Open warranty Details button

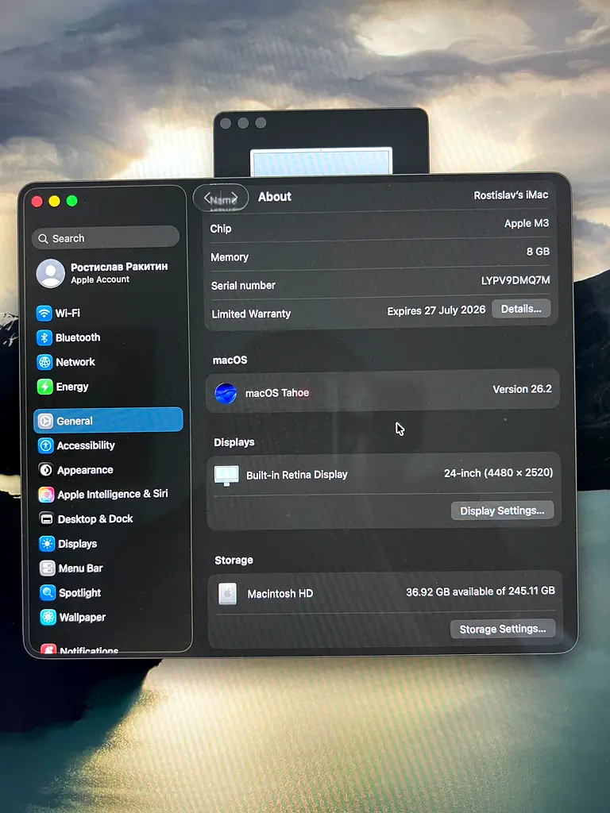click(521, 309)
